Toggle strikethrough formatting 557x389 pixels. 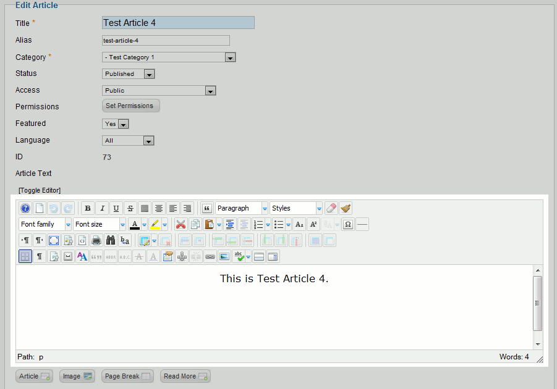coord(130,208)
